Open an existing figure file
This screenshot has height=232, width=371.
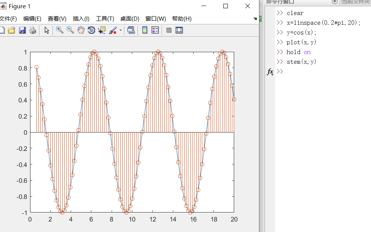(12, 30)
